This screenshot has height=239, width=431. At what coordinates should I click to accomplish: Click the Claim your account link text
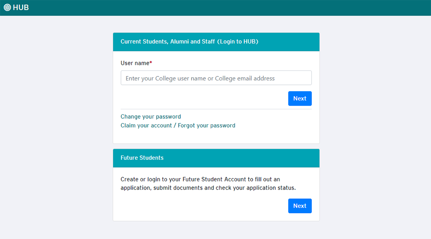click(146, 125)
